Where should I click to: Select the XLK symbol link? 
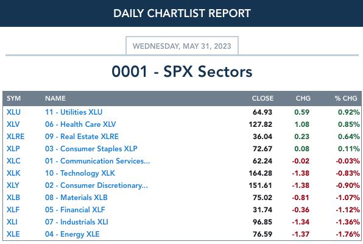click(x=13, y=173)
